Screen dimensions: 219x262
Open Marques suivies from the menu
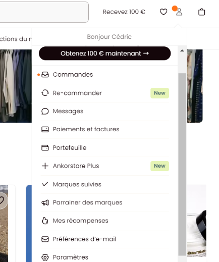(104, 184)
